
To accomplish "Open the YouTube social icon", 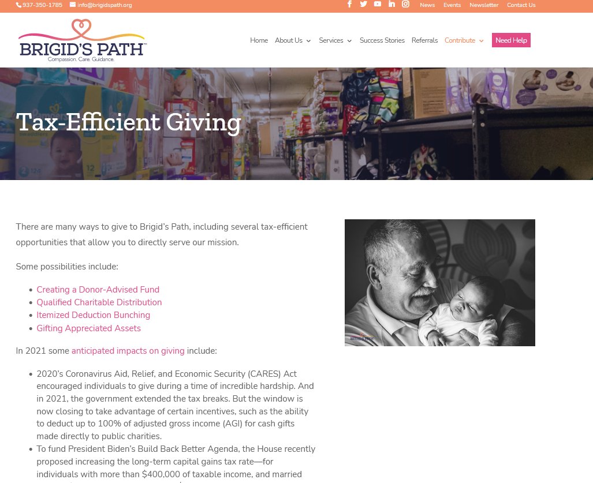I will pos(378,4).
